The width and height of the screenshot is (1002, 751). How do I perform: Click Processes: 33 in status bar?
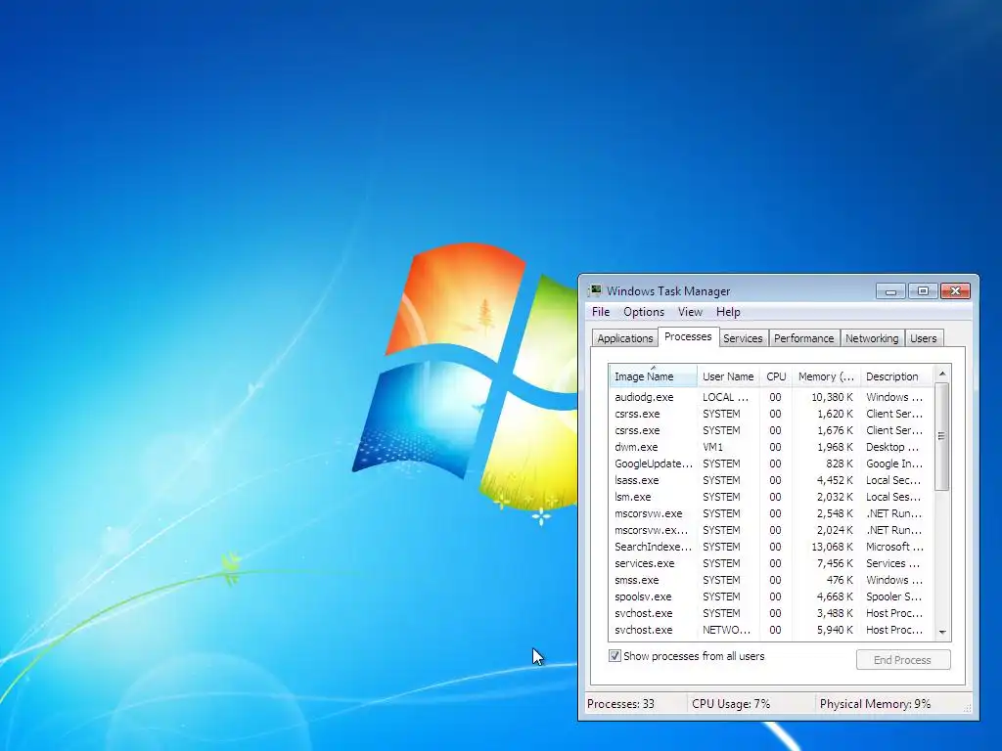(x=620, y=704)
